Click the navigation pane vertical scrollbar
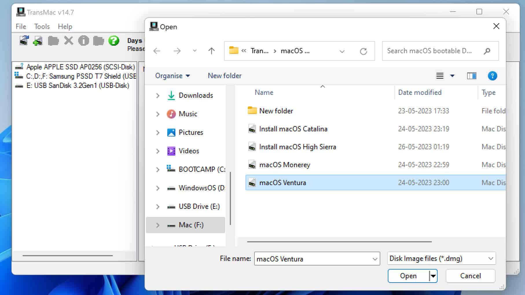 [230, 198]
